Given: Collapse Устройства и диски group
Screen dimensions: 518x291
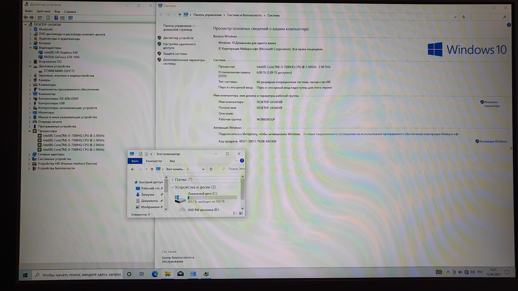Looking at the screenshot, I should 172,187.
